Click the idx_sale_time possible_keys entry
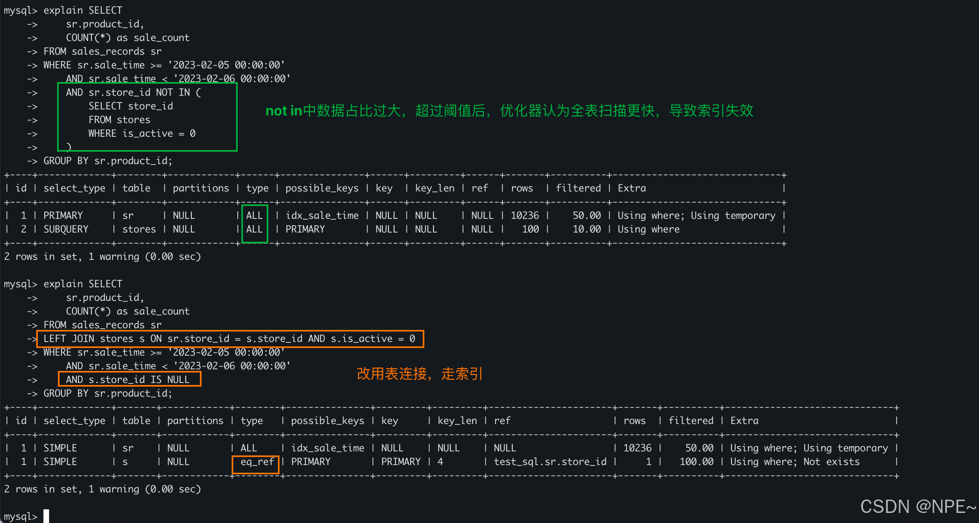Screen dimensions: 979x523 [x=322, y=215]
